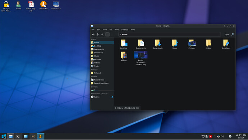Screen dimensions: 248x140
Task: Launch the terminal from the taskbar
Action: pos(18,136)
